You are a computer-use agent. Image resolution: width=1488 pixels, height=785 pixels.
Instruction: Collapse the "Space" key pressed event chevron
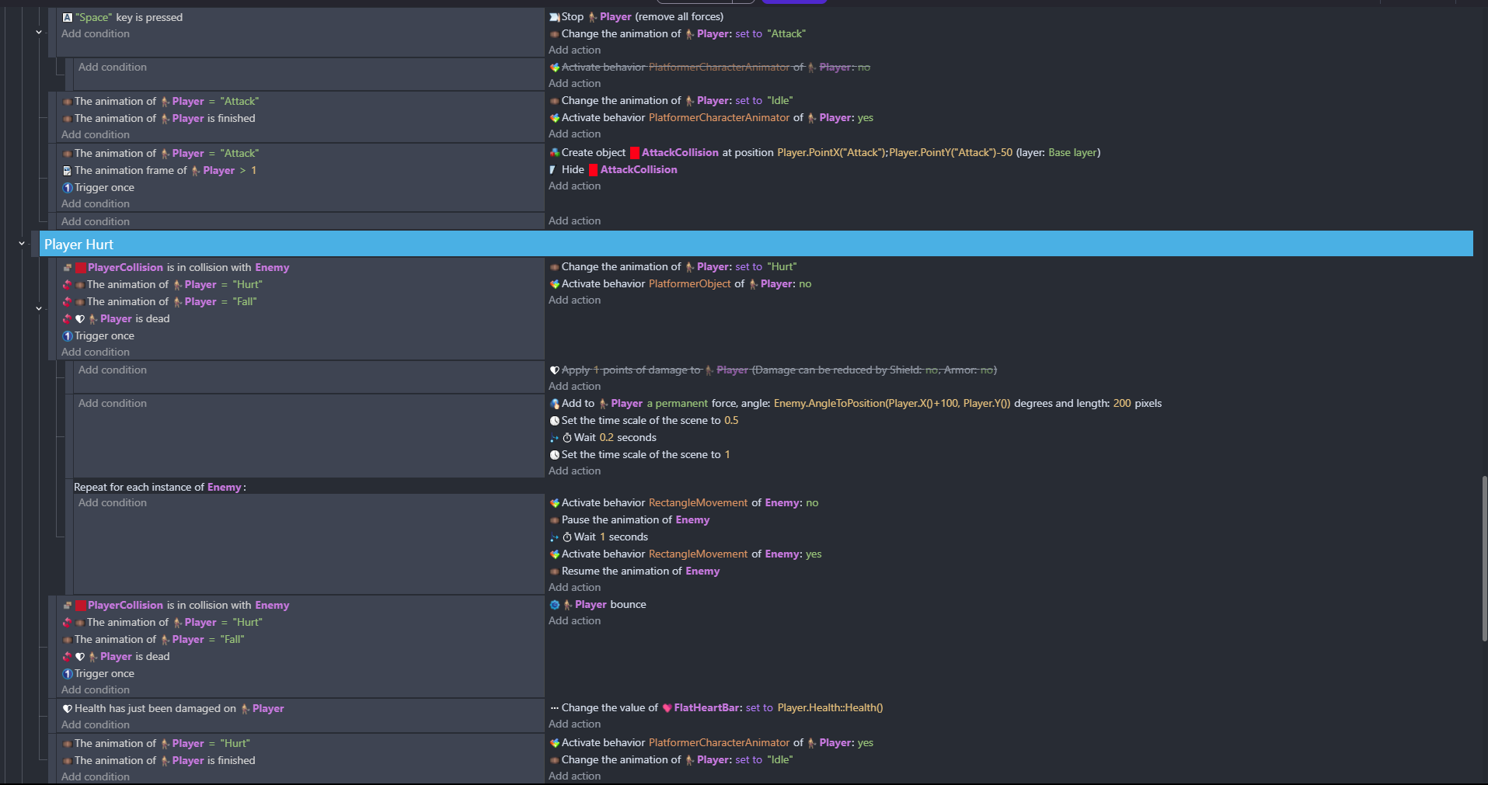tap(39, 33)
